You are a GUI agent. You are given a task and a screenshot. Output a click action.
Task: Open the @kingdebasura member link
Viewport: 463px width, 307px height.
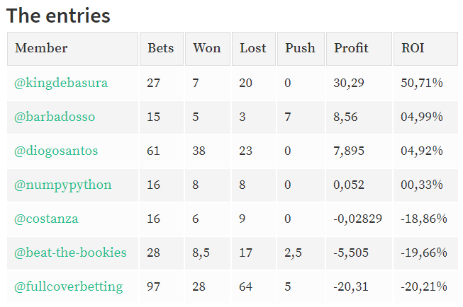(x=61, y=83)
